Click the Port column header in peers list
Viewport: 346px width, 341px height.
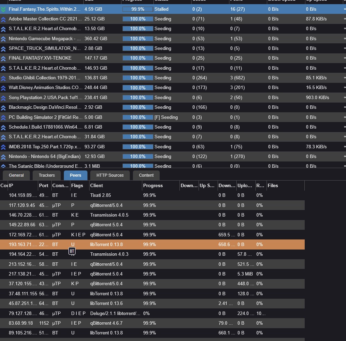click(44, 186)
